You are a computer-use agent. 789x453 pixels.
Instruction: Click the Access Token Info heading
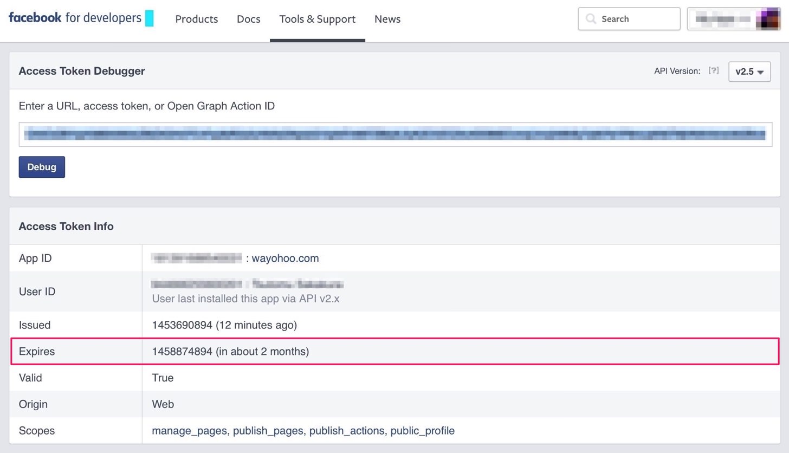pos(66,226)
